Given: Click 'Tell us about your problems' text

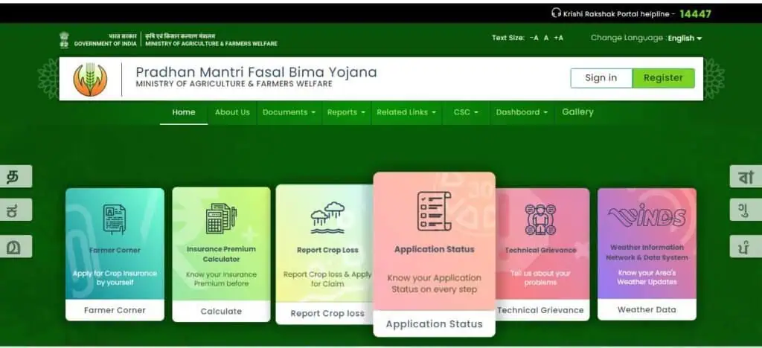Looking at the screenshot, I should pyautogui.click(x=540, y=277).
